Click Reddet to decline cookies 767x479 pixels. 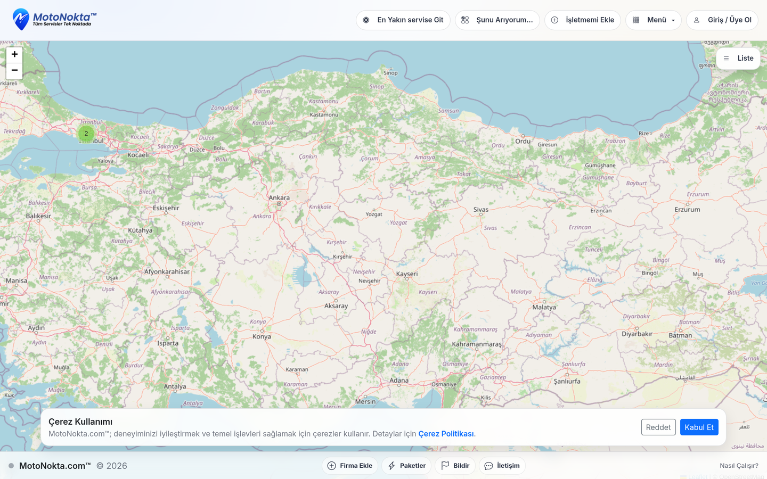tap(658, 427)
